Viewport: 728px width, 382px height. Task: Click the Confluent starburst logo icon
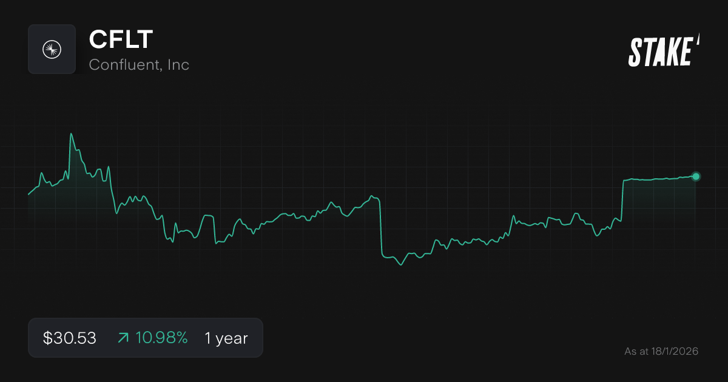point(52,49)
